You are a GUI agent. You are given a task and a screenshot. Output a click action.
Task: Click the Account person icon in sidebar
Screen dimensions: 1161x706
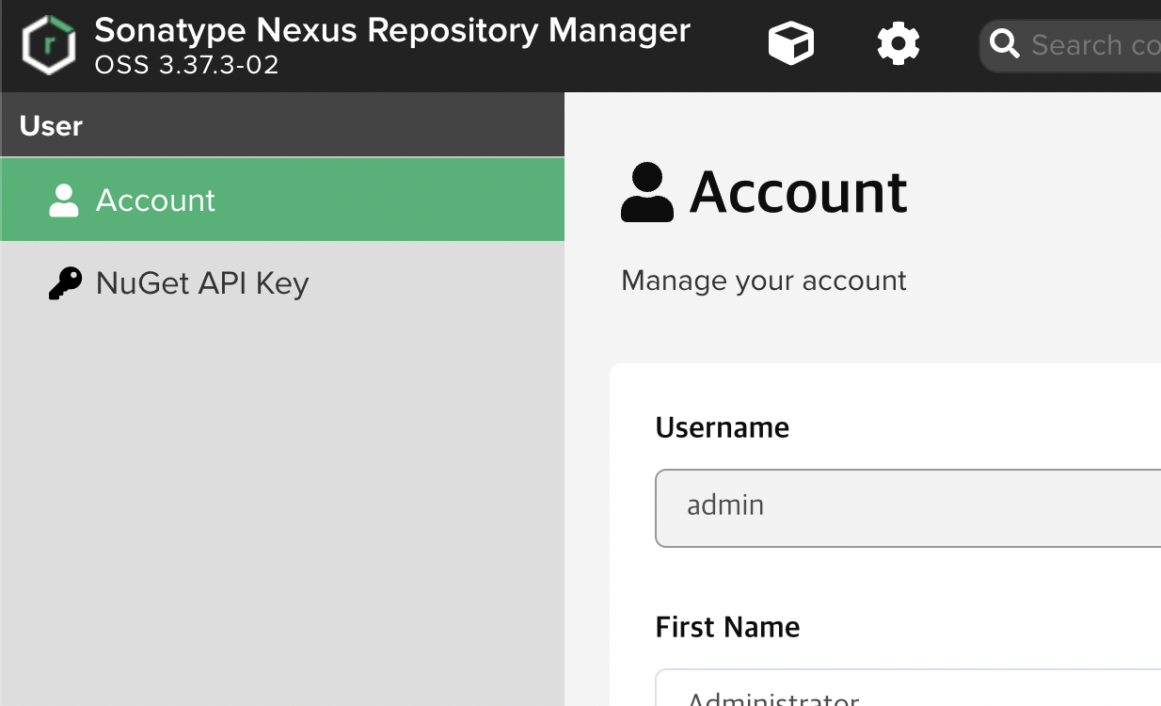tap(64, 200)
